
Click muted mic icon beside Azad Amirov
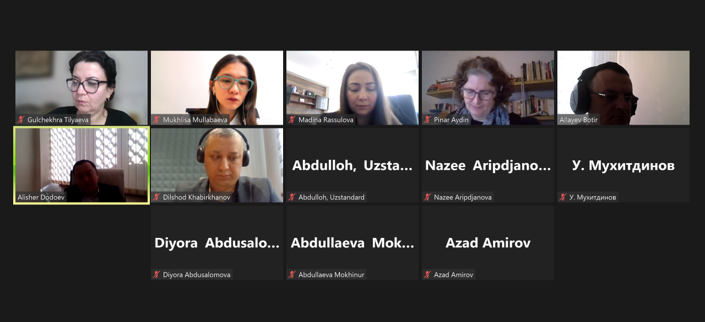(428, 275)
